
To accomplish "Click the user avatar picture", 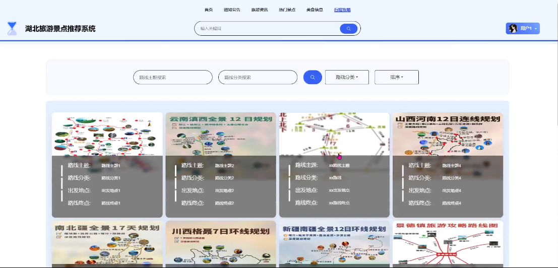I will (513, 28).
